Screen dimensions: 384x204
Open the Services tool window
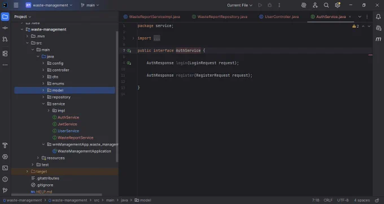pos(5,157)
